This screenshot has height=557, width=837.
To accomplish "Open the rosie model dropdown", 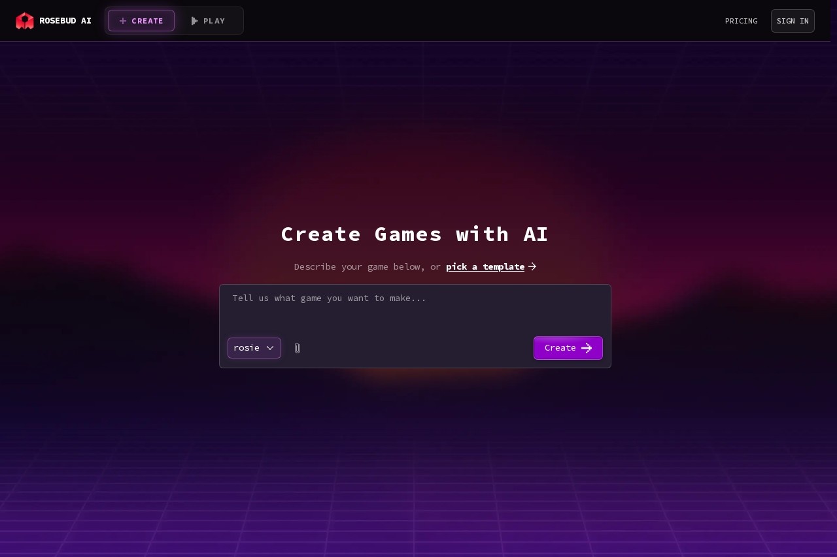I will pos(254,348).
